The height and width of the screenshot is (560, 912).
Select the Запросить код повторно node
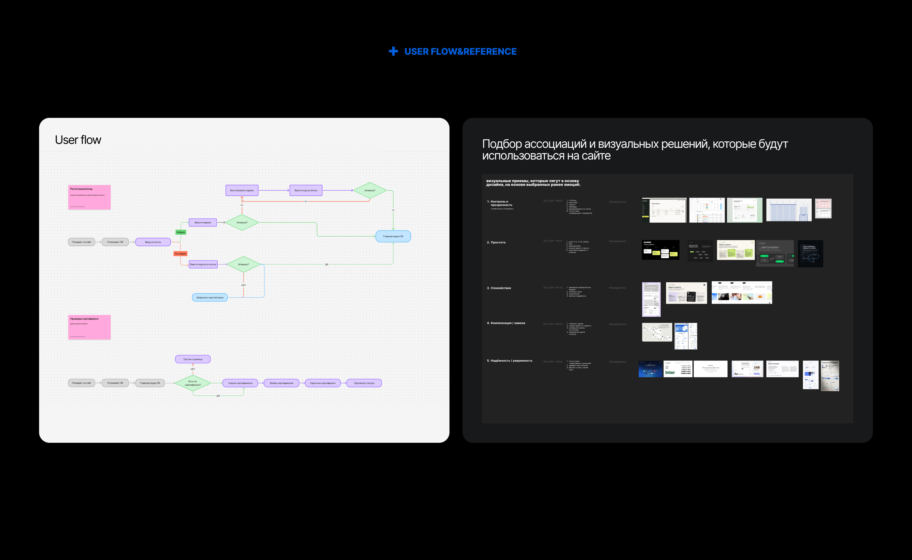[210, 297]
